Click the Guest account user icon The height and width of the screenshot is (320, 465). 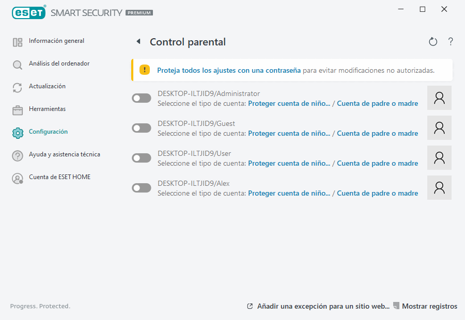tap(439, 127)
